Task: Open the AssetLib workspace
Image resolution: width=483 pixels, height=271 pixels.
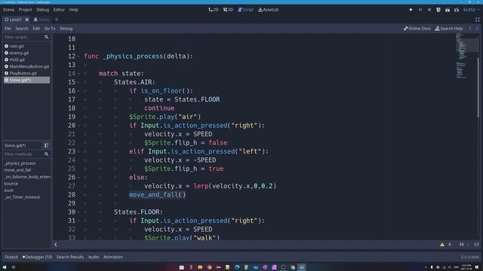Action: (x=269, y=10)
